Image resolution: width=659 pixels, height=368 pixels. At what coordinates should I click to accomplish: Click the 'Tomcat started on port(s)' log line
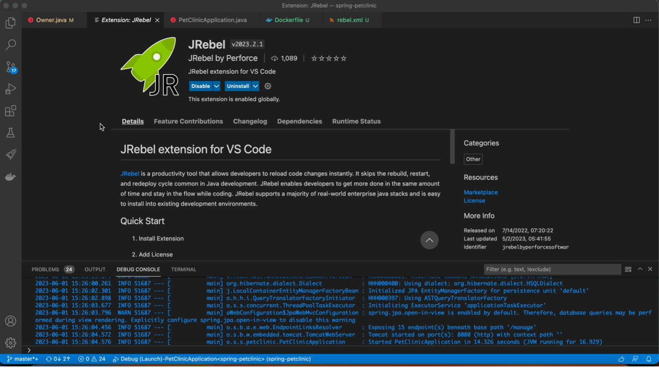pyautogui.click(x=299, y=334)
